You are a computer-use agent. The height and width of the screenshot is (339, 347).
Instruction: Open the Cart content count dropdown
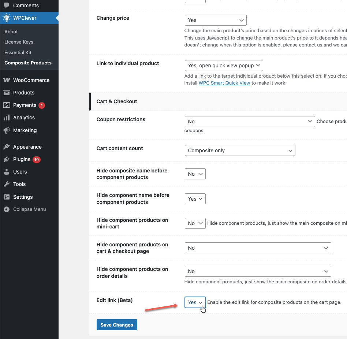(240, 150)
